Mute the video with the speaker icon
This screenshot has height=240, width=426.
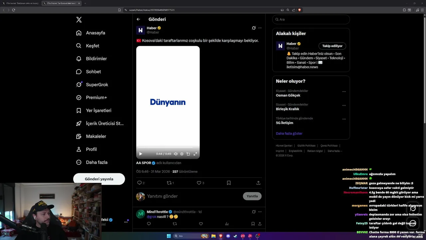tap(175, 154)
